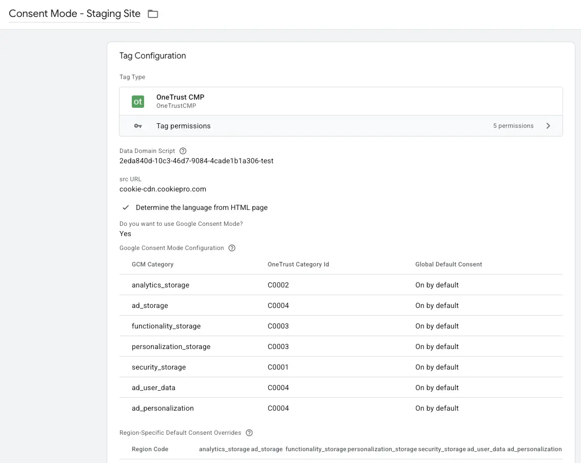Click the personalization_storage GCM category cell

coord(171,347)
